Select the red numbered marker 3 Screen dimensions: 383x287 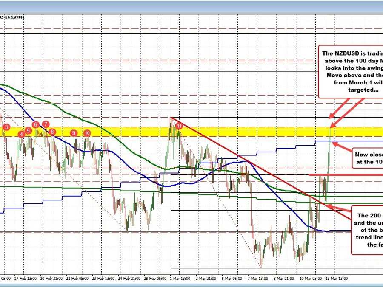[x=6, y=127]
